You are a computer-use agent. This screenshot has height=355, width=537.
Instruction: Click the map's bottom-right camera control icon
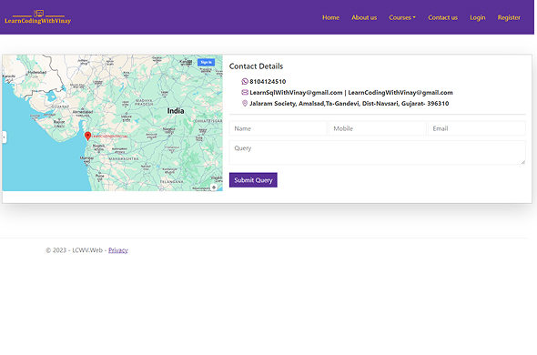click(214, 188)
